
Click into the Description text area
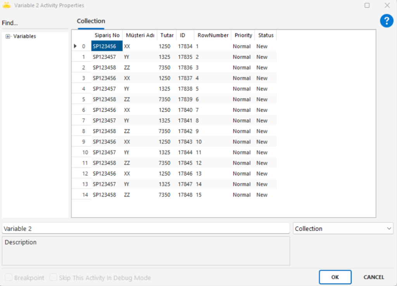click(145, 251)
